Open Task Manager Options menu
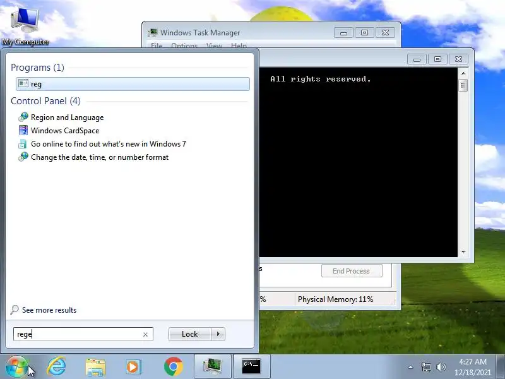Image resolution: width=505 pixels, height=379 pixels. coord(184,45)
